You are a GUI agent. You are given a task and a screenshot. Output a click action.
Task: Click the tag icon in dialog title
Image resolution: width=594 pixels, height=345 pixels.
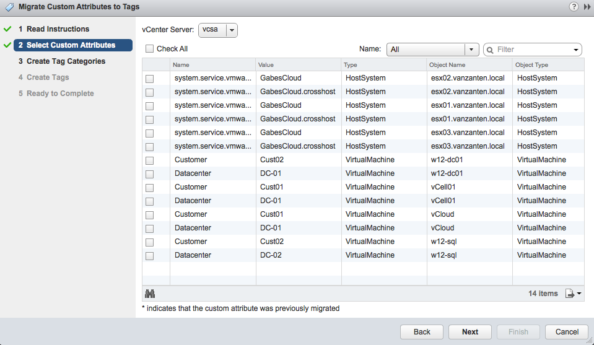[x=9, y=7]
